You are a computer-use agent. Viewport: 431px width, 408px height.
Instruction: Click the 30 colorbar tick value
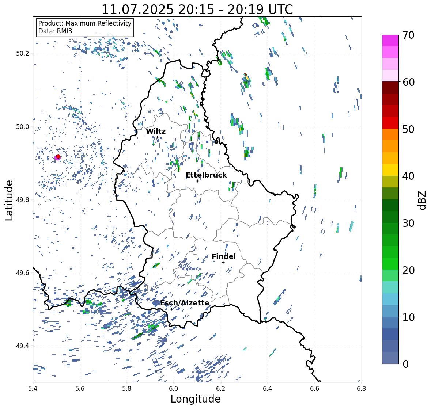[x=408, y=223]
